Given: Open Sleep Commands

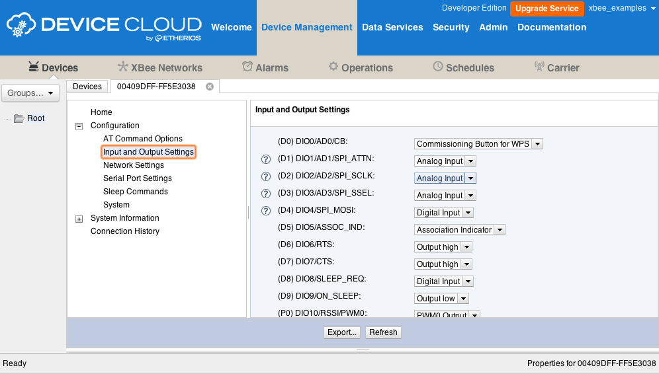Looking at the screenshot, I should 136,192.
